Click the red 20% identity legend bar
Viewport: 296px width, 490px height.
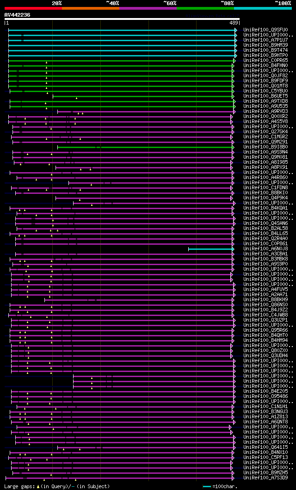coord(33,8)
